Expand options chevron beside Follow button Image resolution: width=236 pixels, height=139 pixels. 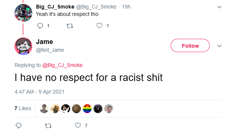(x=219, y=46)
